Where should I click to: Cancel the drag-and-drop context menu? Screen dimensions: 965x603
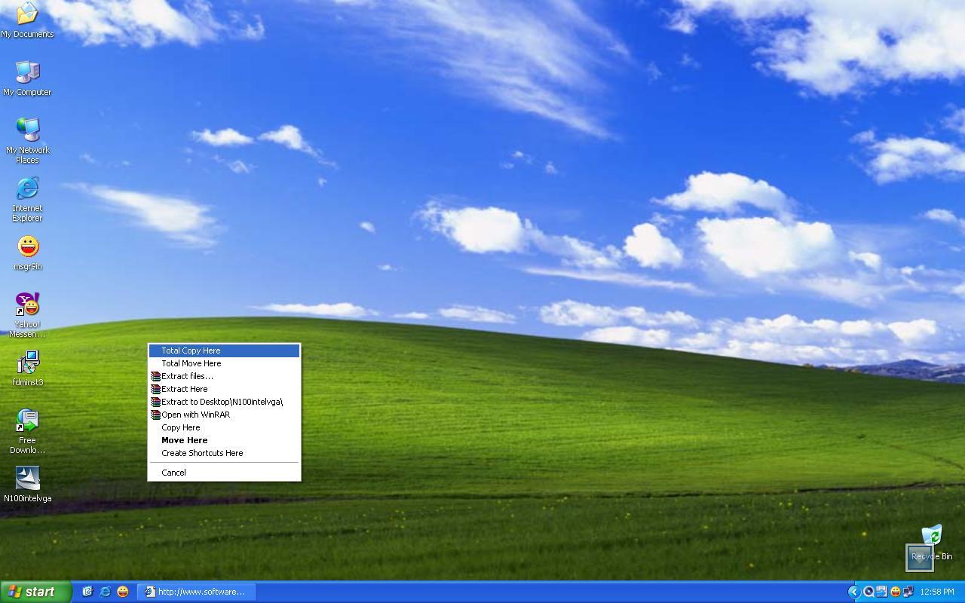pos(173,473)
